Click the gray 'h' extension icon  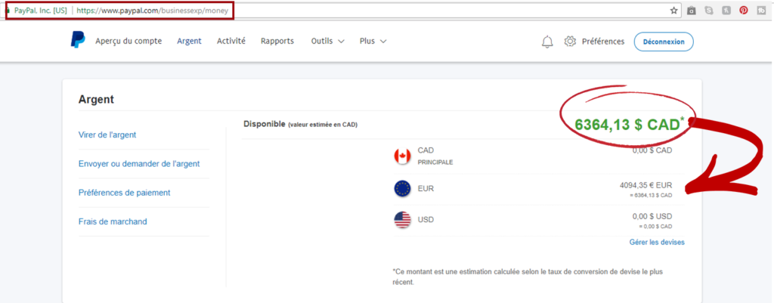(x=726, y=10)
